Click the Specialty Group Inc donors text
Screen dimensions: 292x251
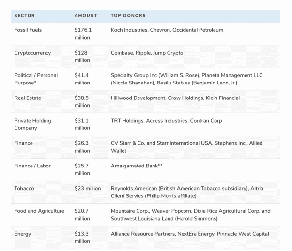coord(186,79)
